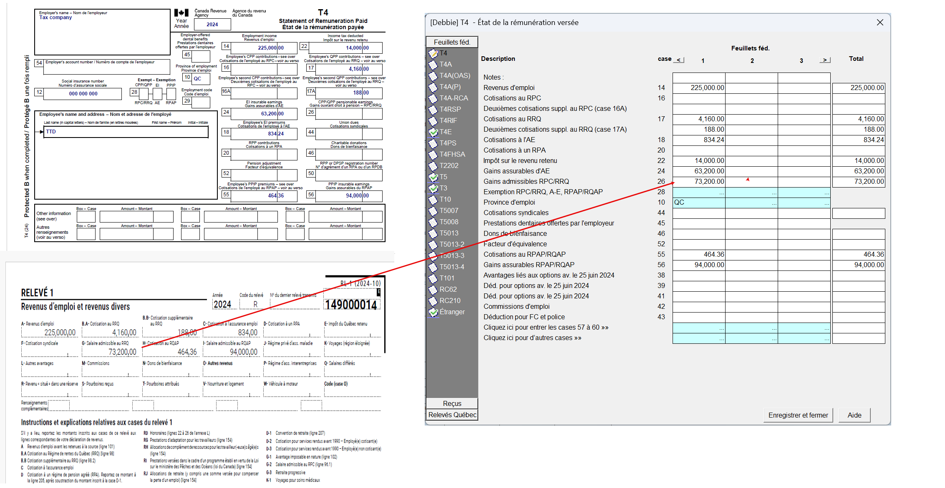The height and width of the screenshot is (488, 945).
Task: Edit Gains admissibles RPC/RRQ 73,200.00 in column 1
Action: (x=699, y=182)
